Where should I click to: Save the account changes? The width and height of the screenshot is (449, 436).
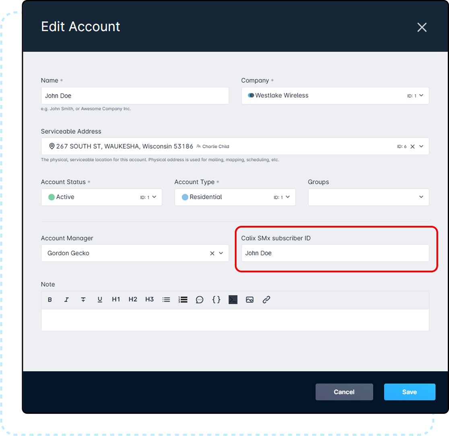click(410, 392)
